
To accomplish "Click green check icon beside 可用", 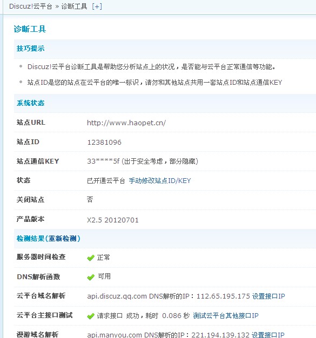I will (91, 277).
